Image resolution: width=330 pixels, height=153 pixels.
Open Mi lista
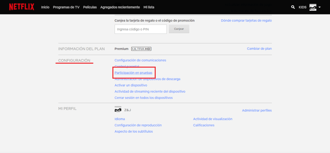click(x=149, y=7)
